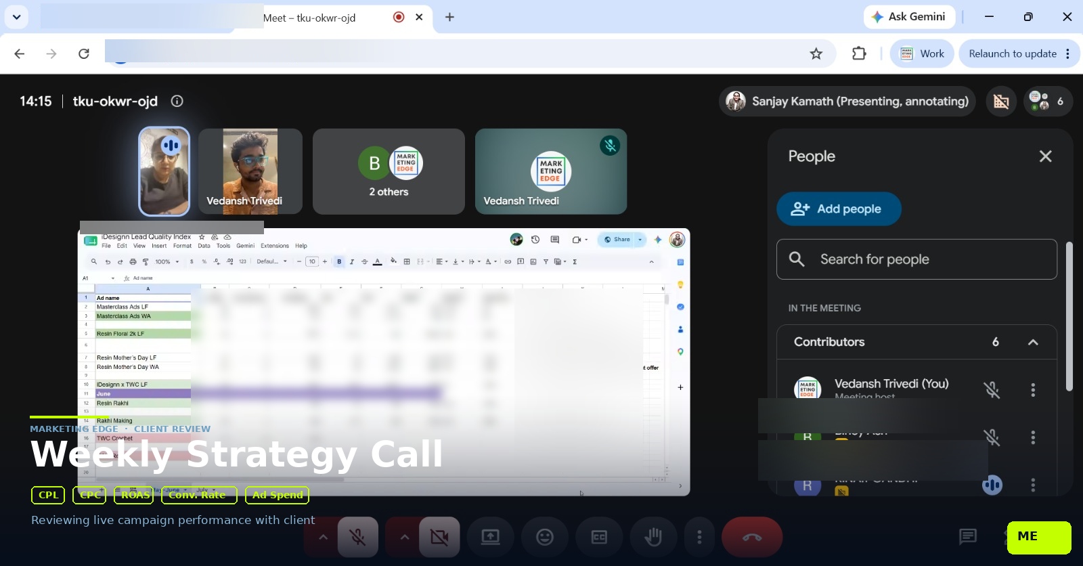The height and width of the screenshot is (566, 1083).
Task: Click the People panel scrollbar
Action: [x=1069, y=316]
